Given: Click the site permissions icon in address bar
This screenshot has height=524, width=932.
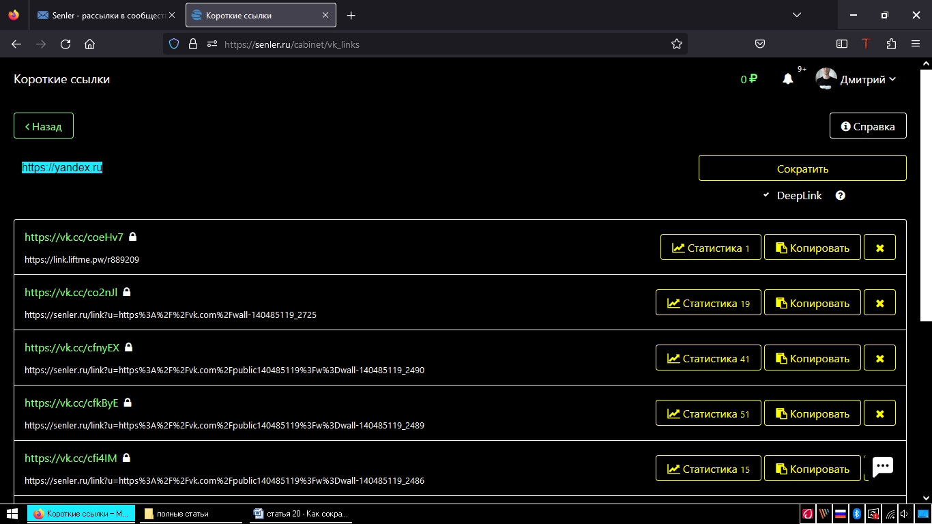Looking at the screenshot, I should [x=212, y=44].
